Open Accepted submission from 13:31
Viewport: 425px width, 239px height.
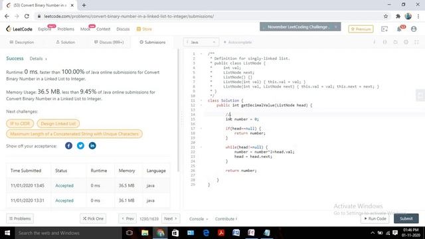point(64,200)
